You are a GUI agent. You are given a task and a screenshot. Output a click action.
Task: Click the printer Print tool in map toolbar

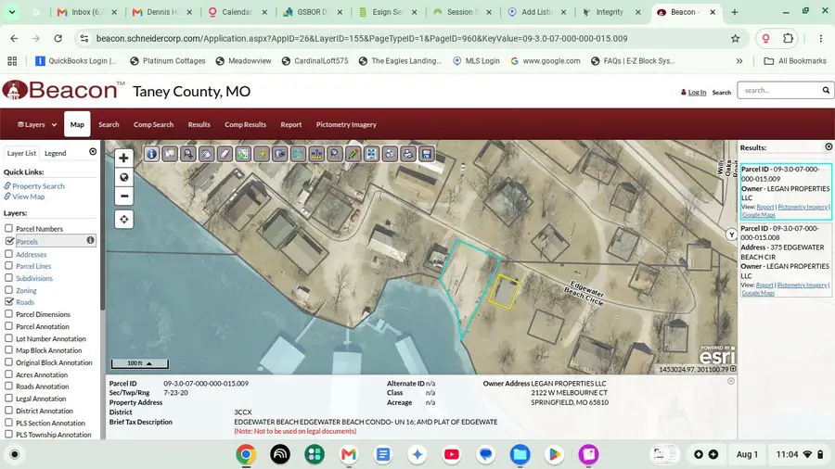coord(408,154)
